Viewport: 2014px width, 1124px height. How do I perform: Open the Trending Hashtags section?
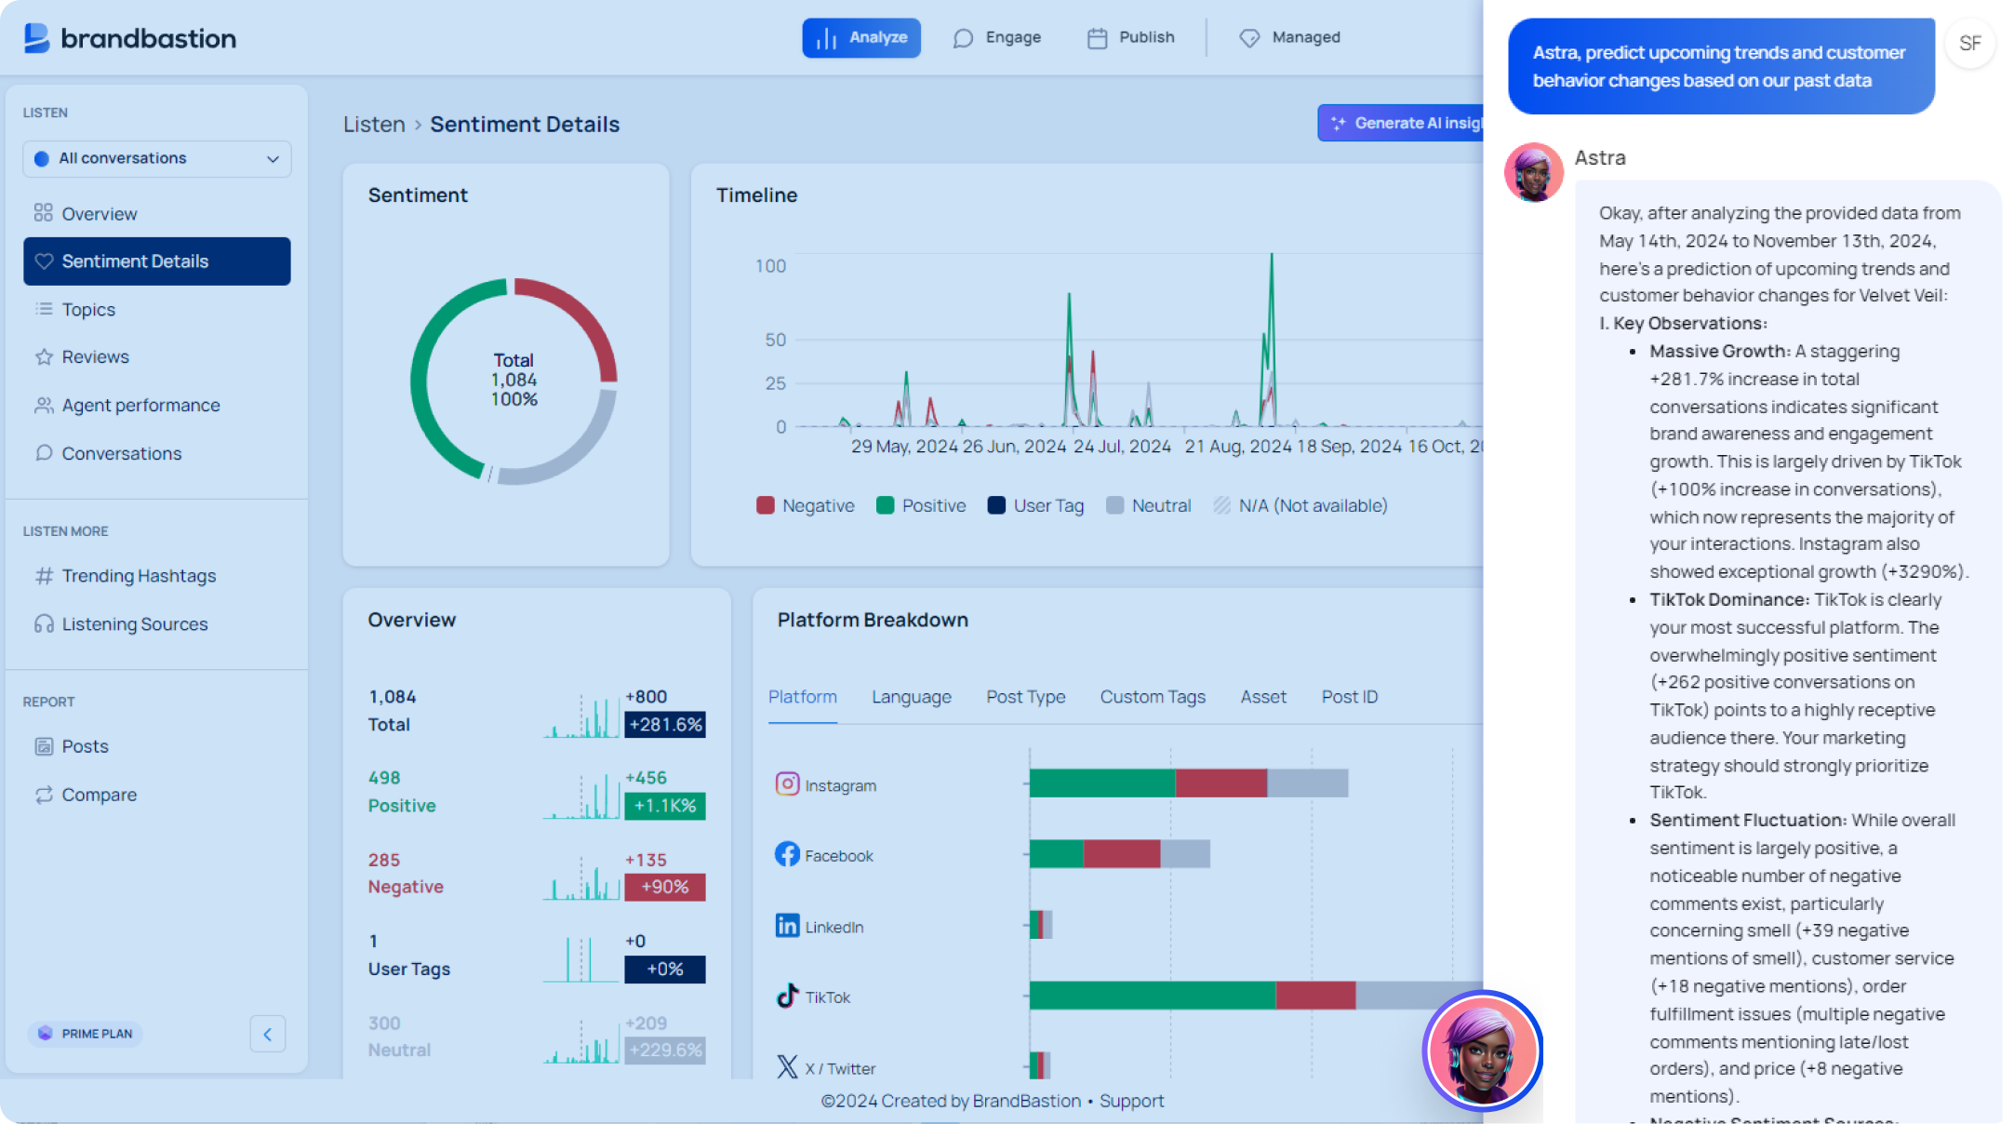(x=138, y=575)
